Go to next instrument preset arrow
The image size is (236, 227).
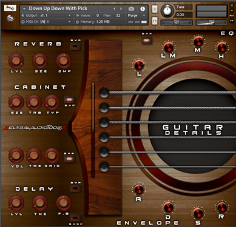[121, 8]
